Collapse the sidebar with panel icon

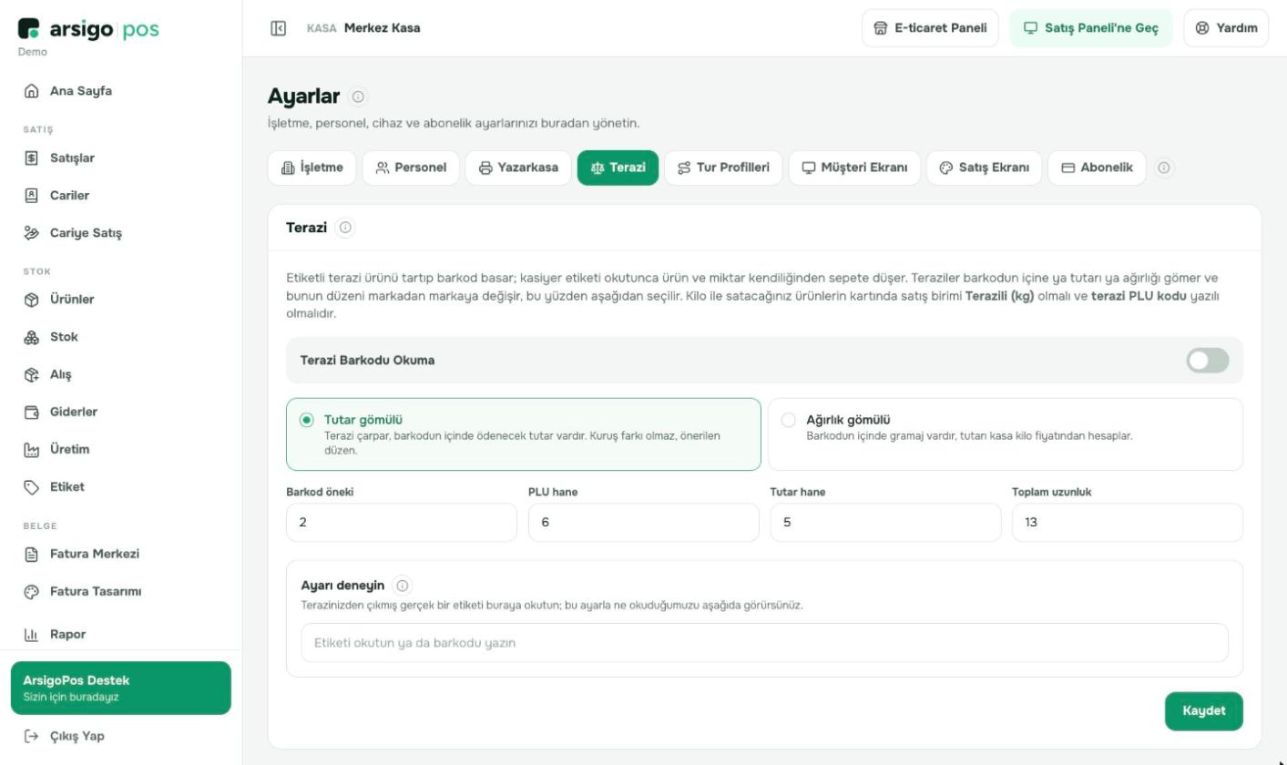coord(279,28)
